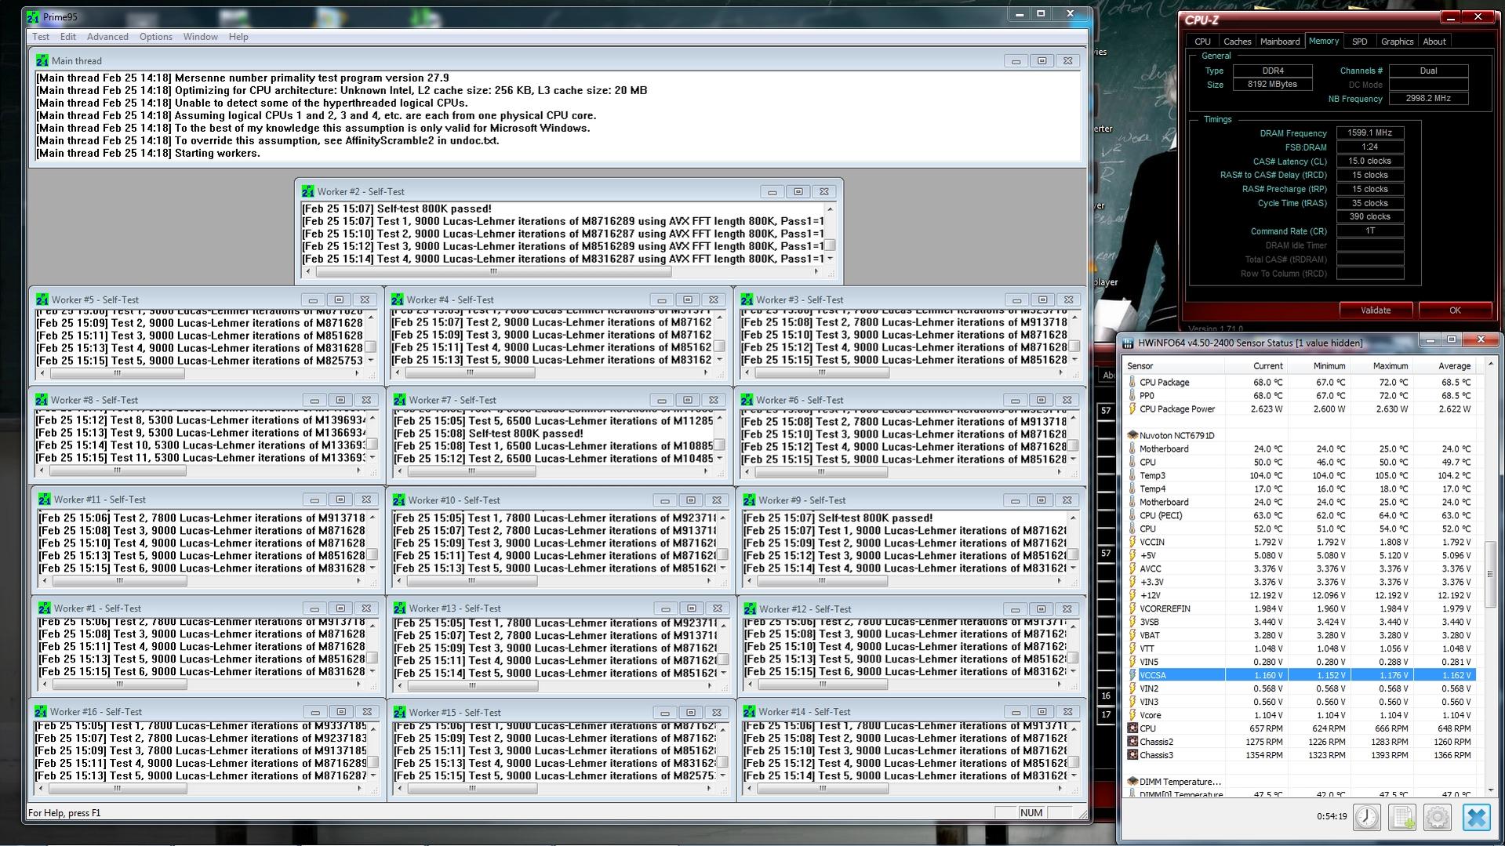Select the Memory tab in CPU-Z
The width and height of the screenshot is (1505, 846).
point(1324,41)
